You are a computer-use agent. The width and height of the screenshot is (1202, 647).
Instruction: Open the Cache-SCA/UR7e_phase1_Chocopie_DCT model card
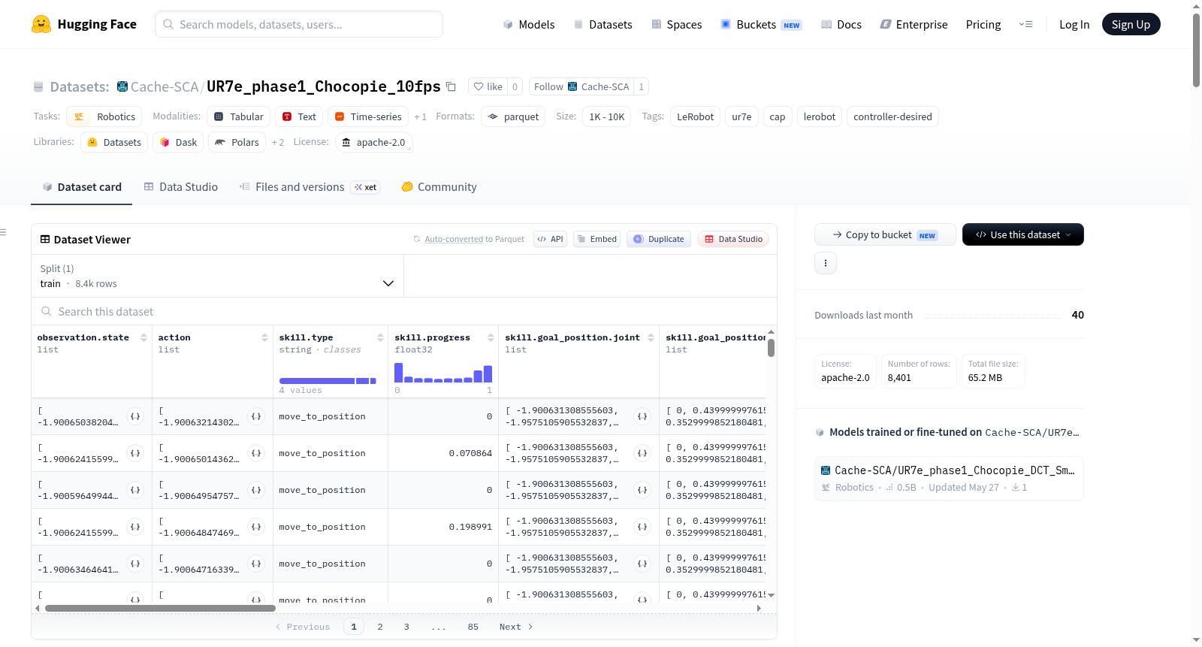(949, 478)
